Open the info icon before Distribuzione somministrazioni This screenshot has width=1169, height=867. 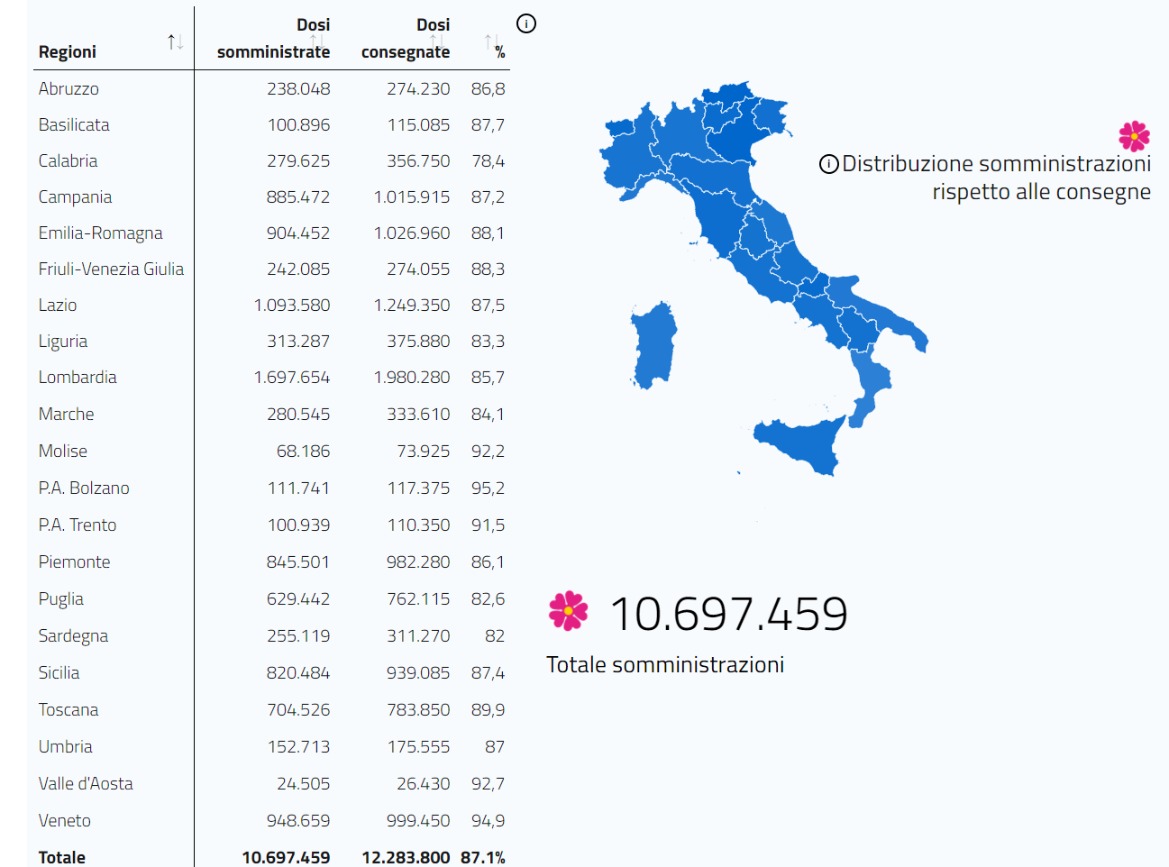[828, 164]
